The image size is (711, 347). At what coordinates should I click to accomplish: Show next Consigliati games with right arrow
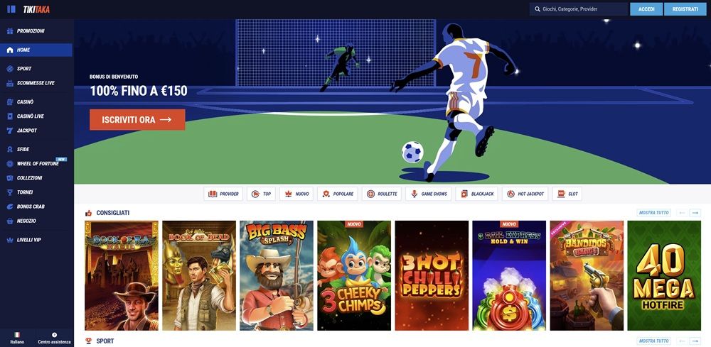pyautogui.click(x=695, y=213)
